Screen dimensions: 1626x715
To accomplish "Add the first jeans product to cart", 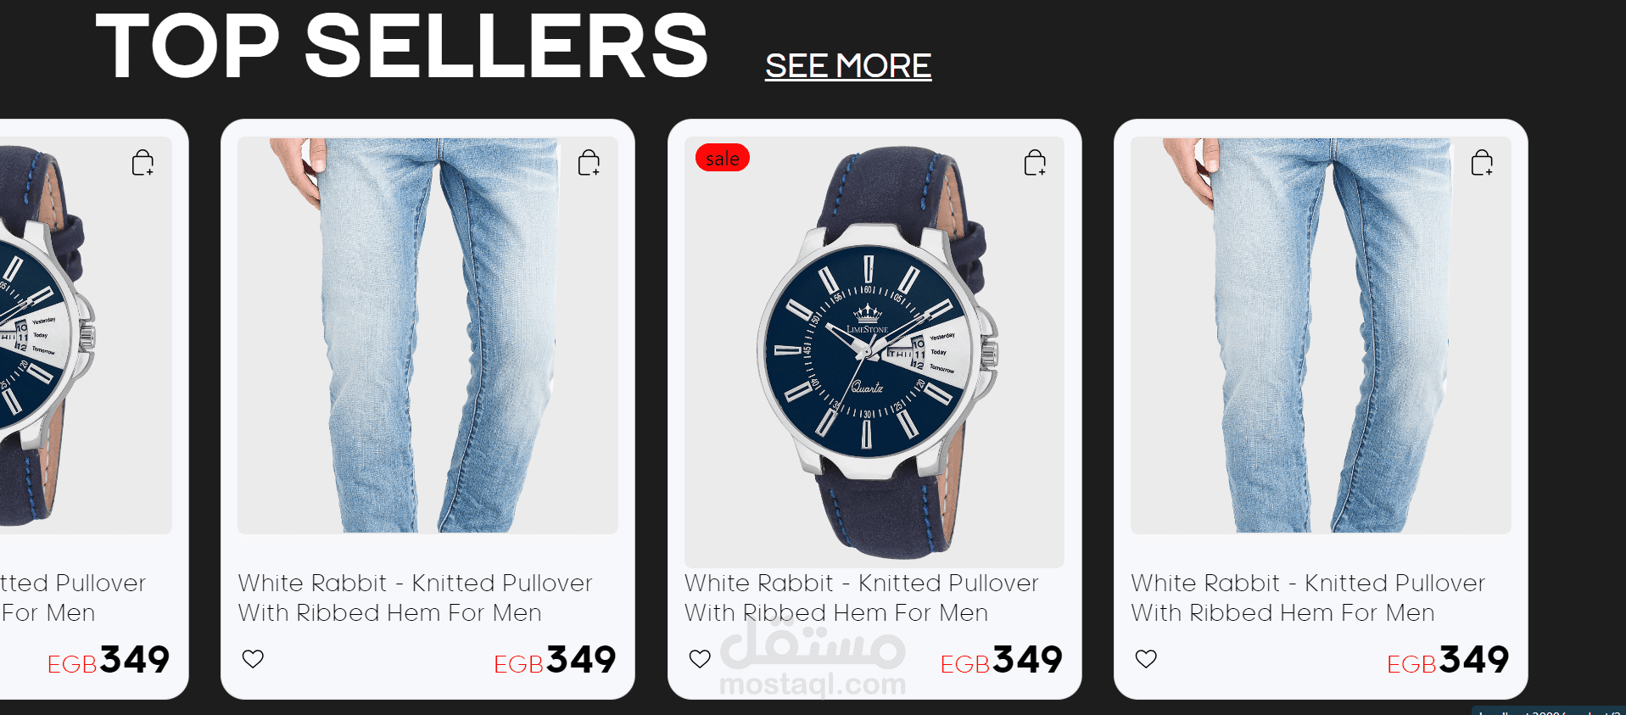I will tap(589, 163).
